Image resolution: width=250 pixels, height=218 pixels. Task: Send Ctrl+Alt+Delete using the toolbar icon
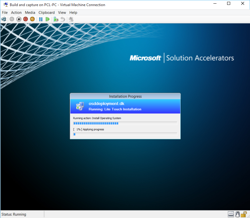pyautogui.click(x=4, y=19)
